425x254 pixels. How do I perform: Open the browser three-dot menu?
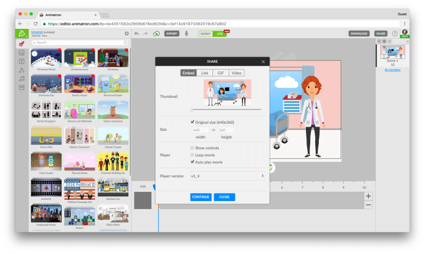(405, 24)
